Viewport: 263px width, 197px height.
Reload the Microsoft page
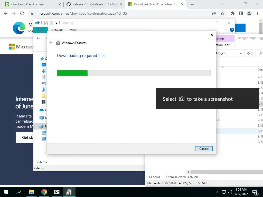click(22, 13)
